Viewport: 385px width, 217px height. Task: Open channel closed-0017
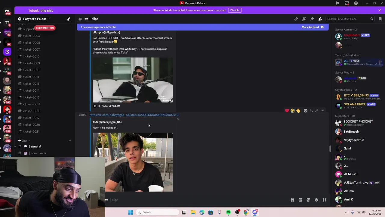[32, 104]
